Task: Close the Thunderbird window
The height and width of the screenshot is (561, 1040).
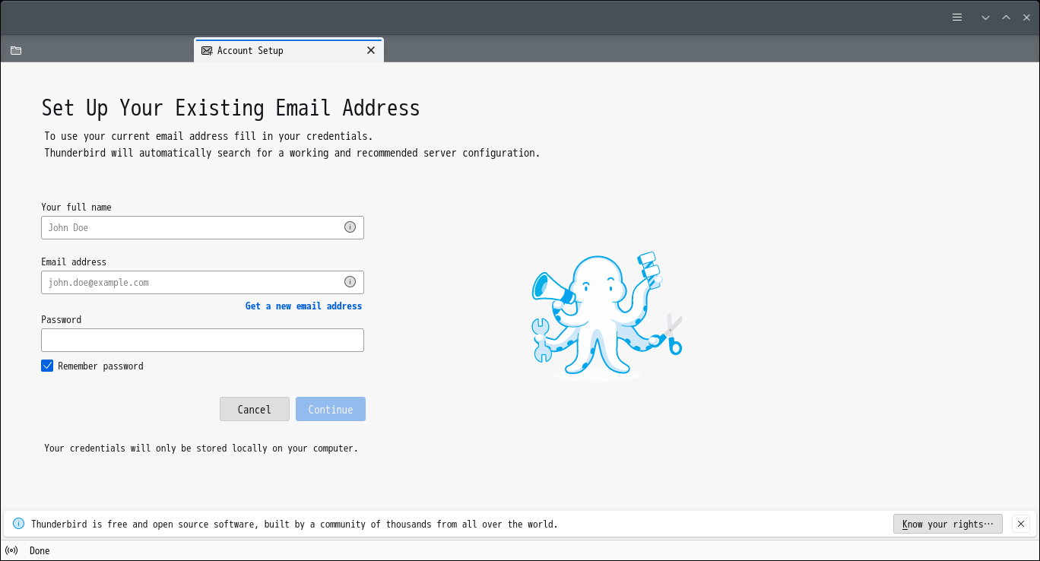Action: tap(1026, 17)
